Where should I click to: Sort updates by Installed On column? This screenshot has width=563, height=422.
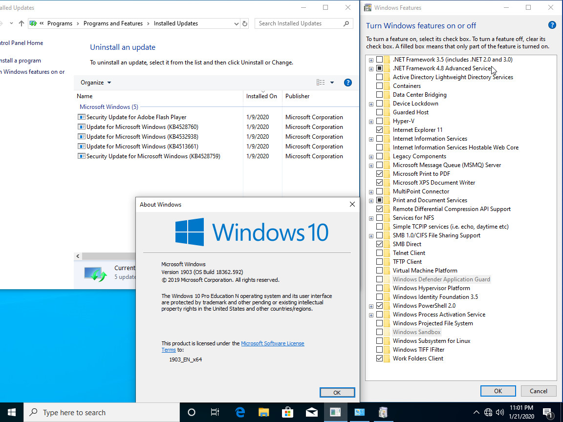(262, 96)
